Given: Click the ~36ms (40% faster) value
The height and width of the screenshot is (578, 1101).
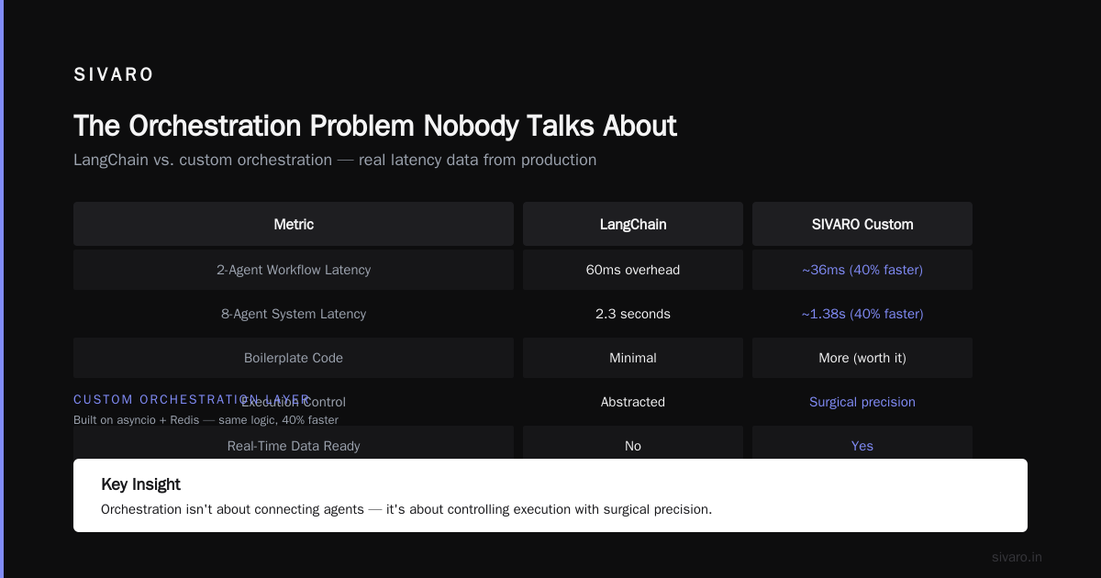Looking at the screenshot, I should (x=862, y=270).
